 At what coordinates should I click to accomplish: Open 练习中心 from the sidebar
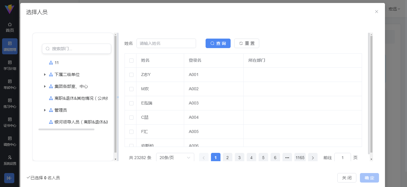10,103
